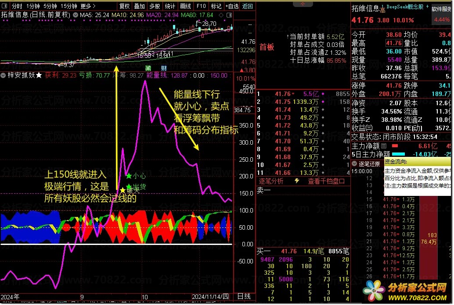This screenshot has width=454, height=305.
Task: Click the 卖一 ask label
Action: point(263,190)
